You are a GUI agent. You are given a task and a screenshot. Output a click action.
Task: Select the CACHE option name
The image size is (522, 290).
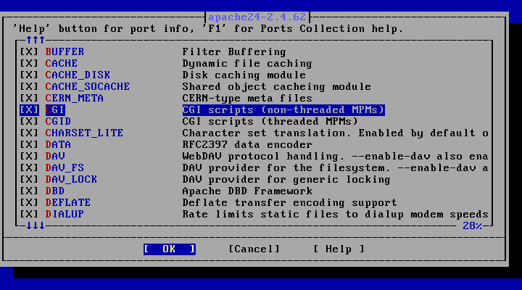click(x=62, y=64)
